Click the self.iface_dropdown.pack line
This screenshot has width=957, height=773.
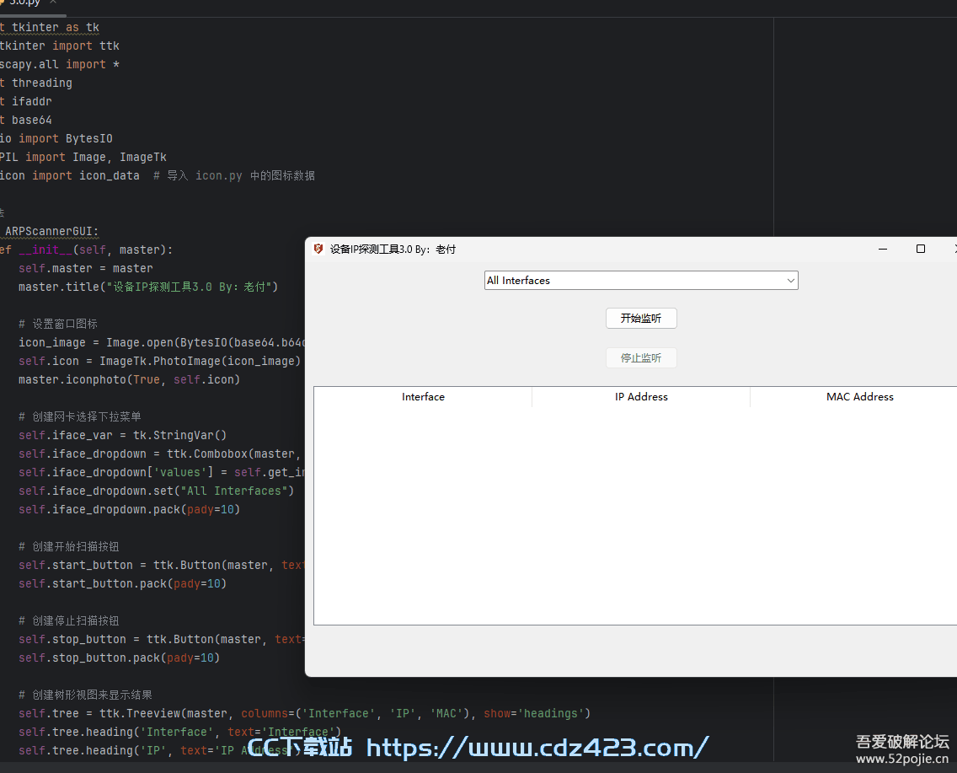pyautogui.click(x=130, y=509)
